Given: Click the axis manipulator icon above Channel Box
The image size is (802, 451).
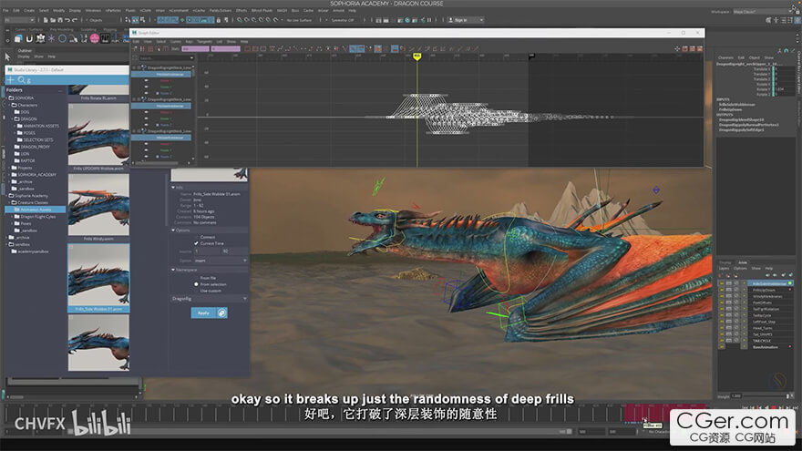Looking at the screenshot, I should (x=779, y=51).
